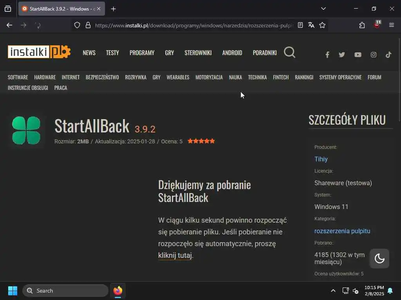The height and width of the screenshot is (300, 401).
Task: Open the TESTY menu item
Action: [x=112, y=53]
